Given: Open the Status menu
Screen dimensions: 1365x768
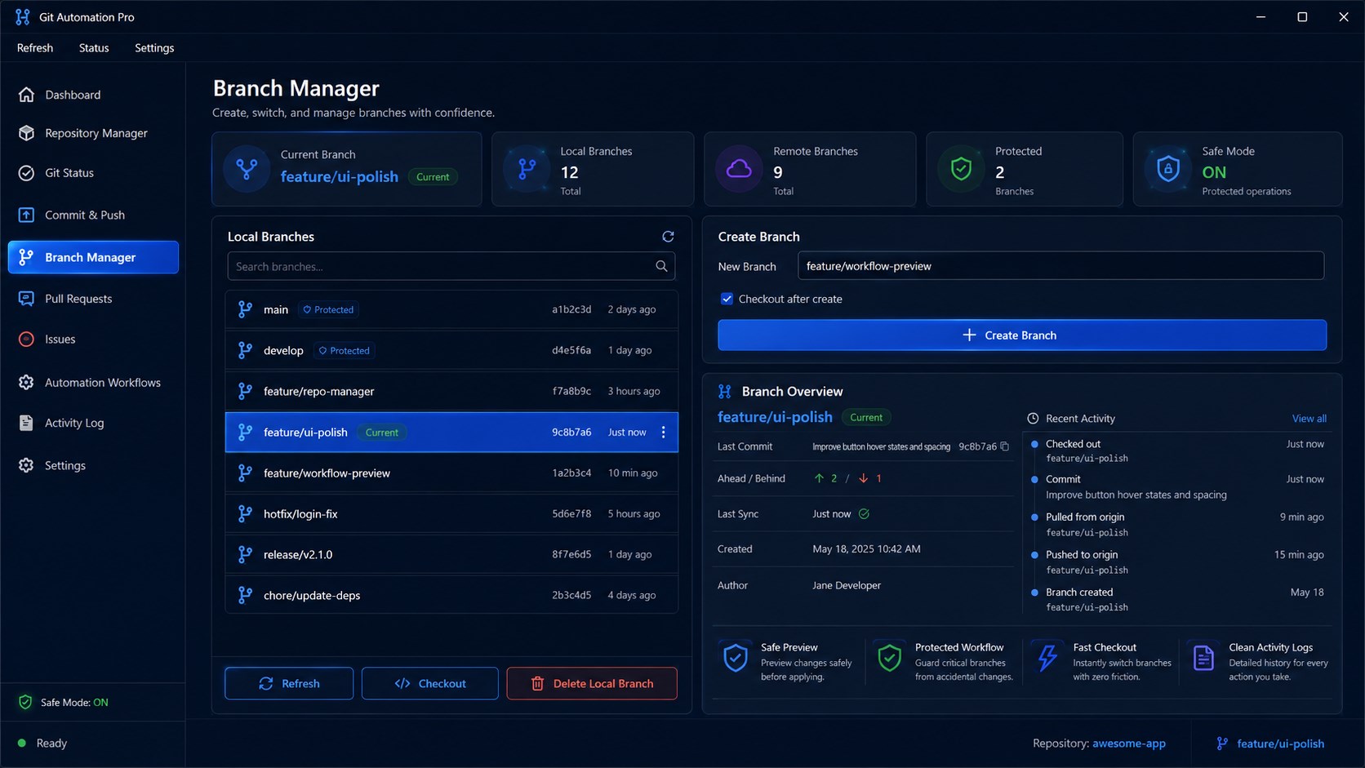Looking at the screenshot, I should coord(94,48).
